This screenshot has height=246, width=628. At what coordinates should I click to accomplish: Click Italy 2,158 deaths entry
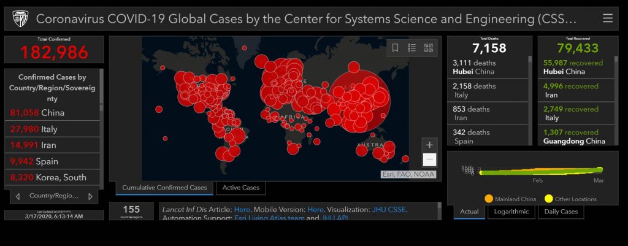pyautogui.click(x=488, y=91)
